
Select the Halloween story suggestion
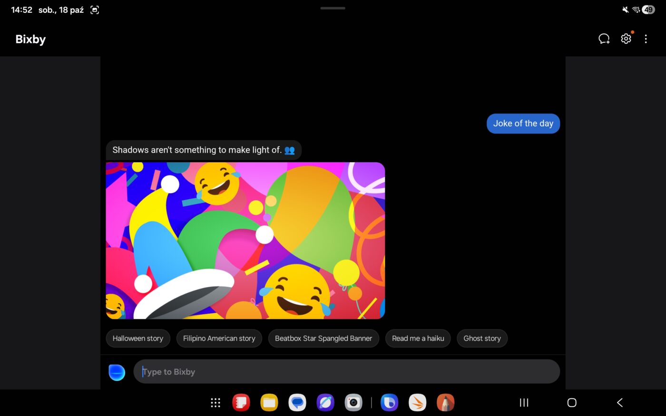[x=138, y=339]
